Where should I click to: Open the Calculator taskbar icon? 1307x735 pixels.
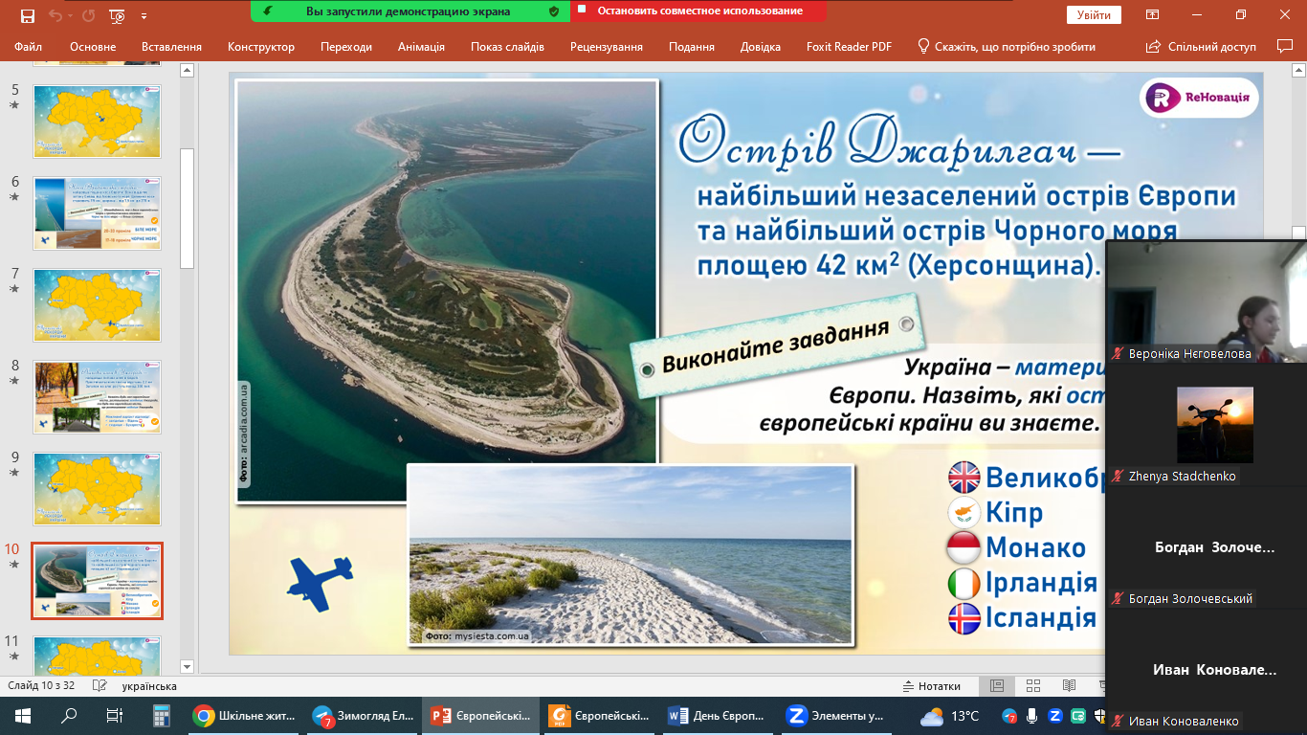(161, 716)
